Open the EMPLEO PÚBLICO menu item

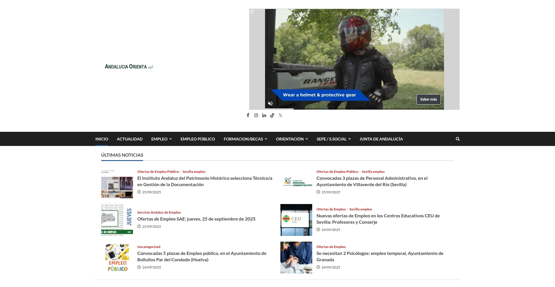[198, 139]
